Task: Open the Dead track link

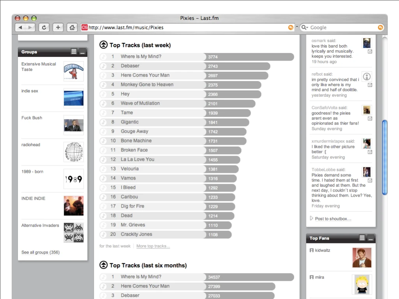Action: 127,215
